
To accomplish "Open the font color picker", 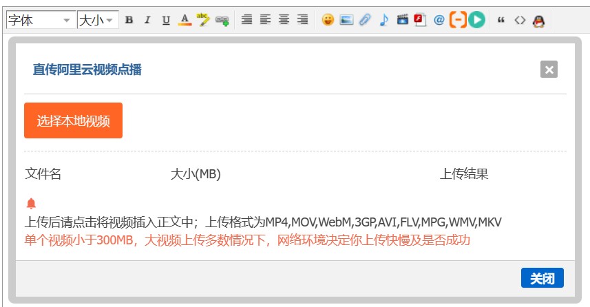I will [x=185, y=20].
